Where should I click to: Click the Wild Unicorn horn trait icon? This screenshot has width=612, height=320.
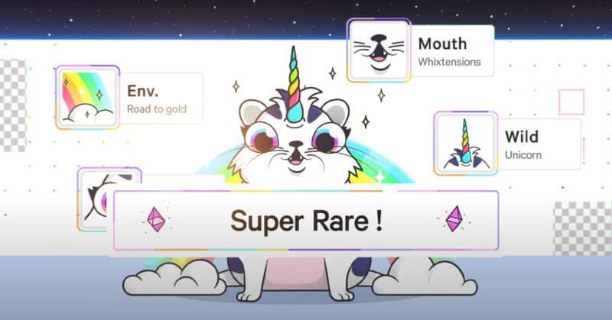[x=466, y=144]
